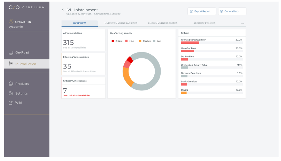Click the In-Production sliders icon
Image resolution: width=281 pixels, height=161 pixels.
click(x=11, y=64)
